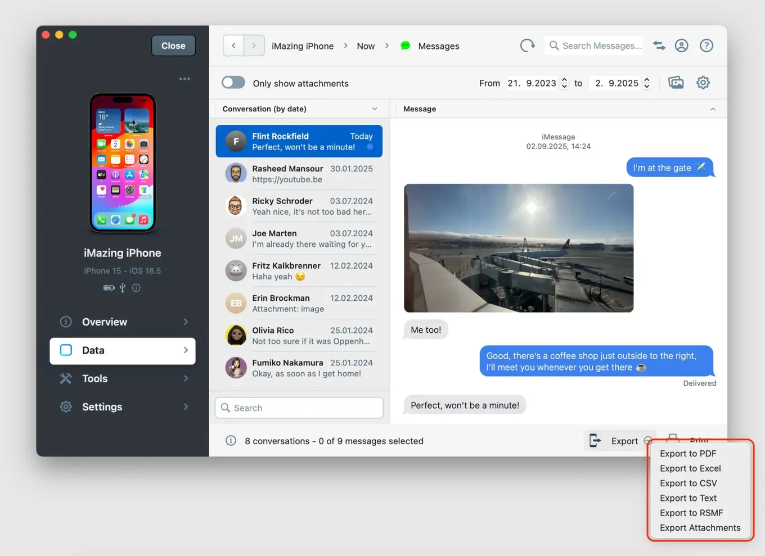Click the From date stepper arrows

(x=564, y=83)
